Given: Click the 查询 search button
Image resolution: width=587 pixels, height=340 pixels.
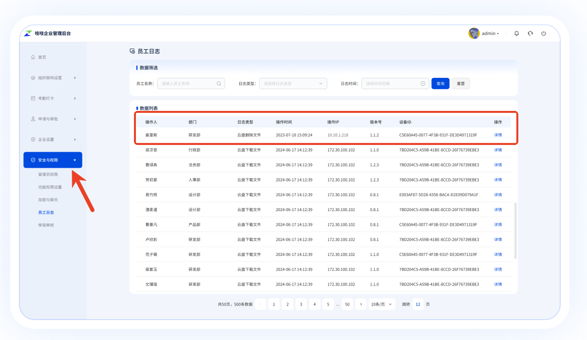Looking at the screenshot, I should tap(440, 83).
